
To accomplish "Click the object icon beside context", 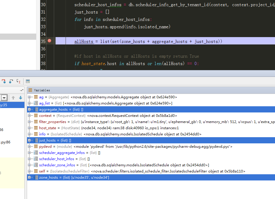I will pyautogui.click(x=36, y=115).
